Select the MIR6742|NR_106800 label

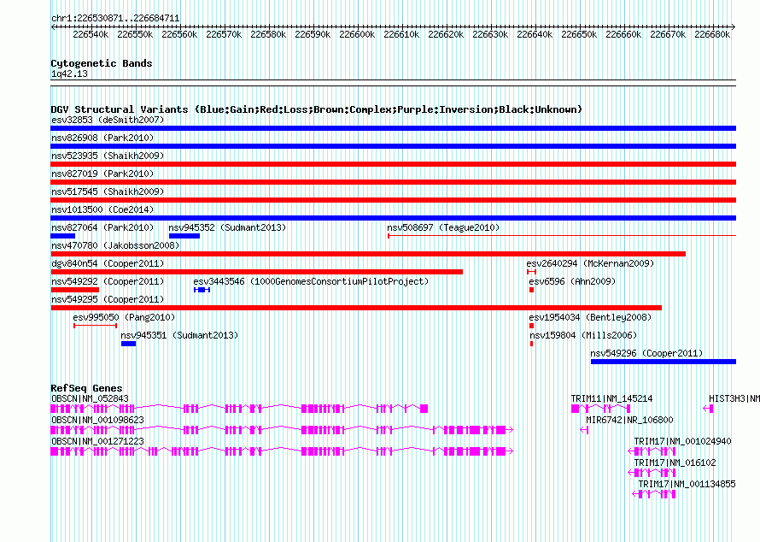coord(629,420)
